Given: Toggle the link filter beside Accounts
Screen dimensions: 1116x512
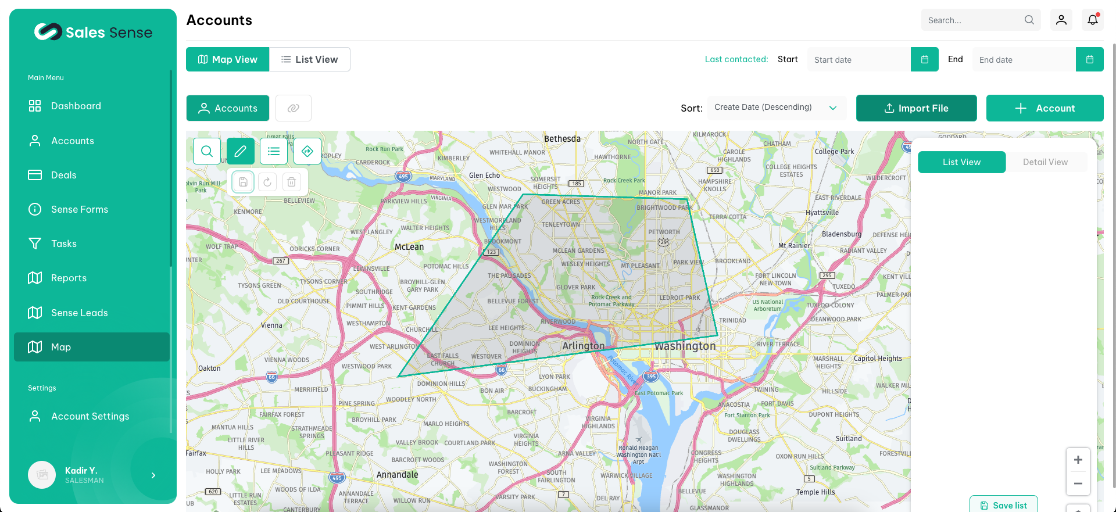Looking at the screenshot, I should tap(294, 108).
